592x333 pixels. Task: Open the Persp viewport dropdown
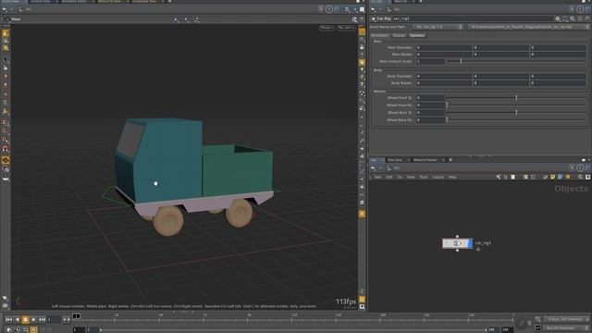click(x=327, y=28)
